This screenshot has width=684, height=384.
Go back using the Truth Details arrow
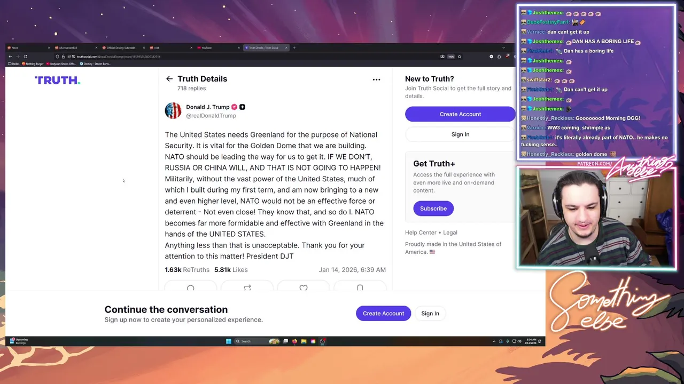[169, 79]
